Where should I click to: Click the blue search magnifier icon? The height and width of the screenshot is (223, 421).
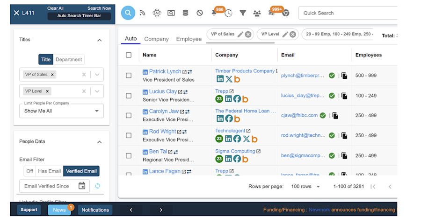coord(128,13)
